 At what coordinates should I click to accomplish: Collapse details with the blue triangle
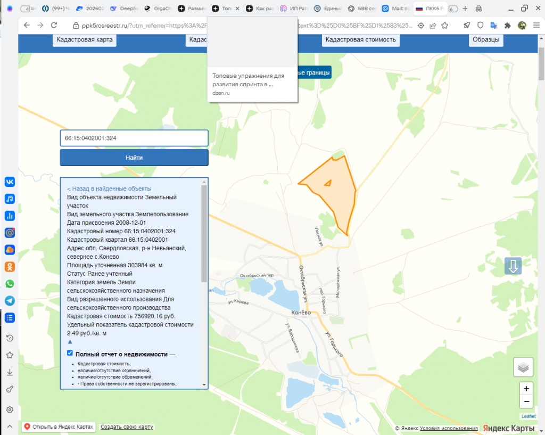tap(70, 342)
